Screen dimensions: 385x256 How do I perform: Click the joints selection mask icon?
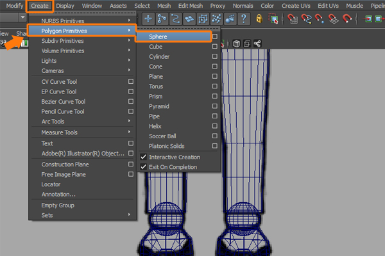tap(162, 19)
